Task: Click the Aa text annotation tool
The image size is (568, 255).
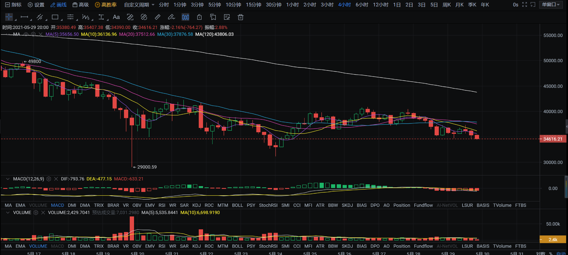Action: pyautogui.click(x=116, y=17)
